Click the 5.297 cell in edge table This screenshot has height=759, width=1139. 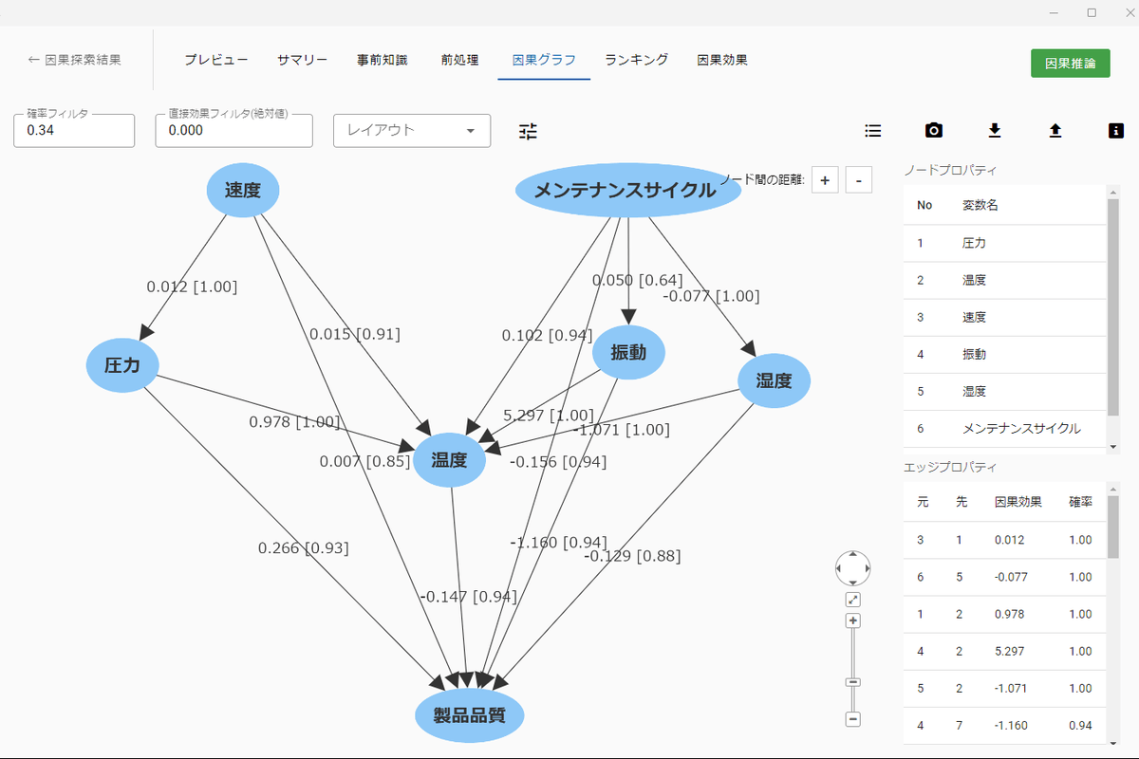[1011, 652]
